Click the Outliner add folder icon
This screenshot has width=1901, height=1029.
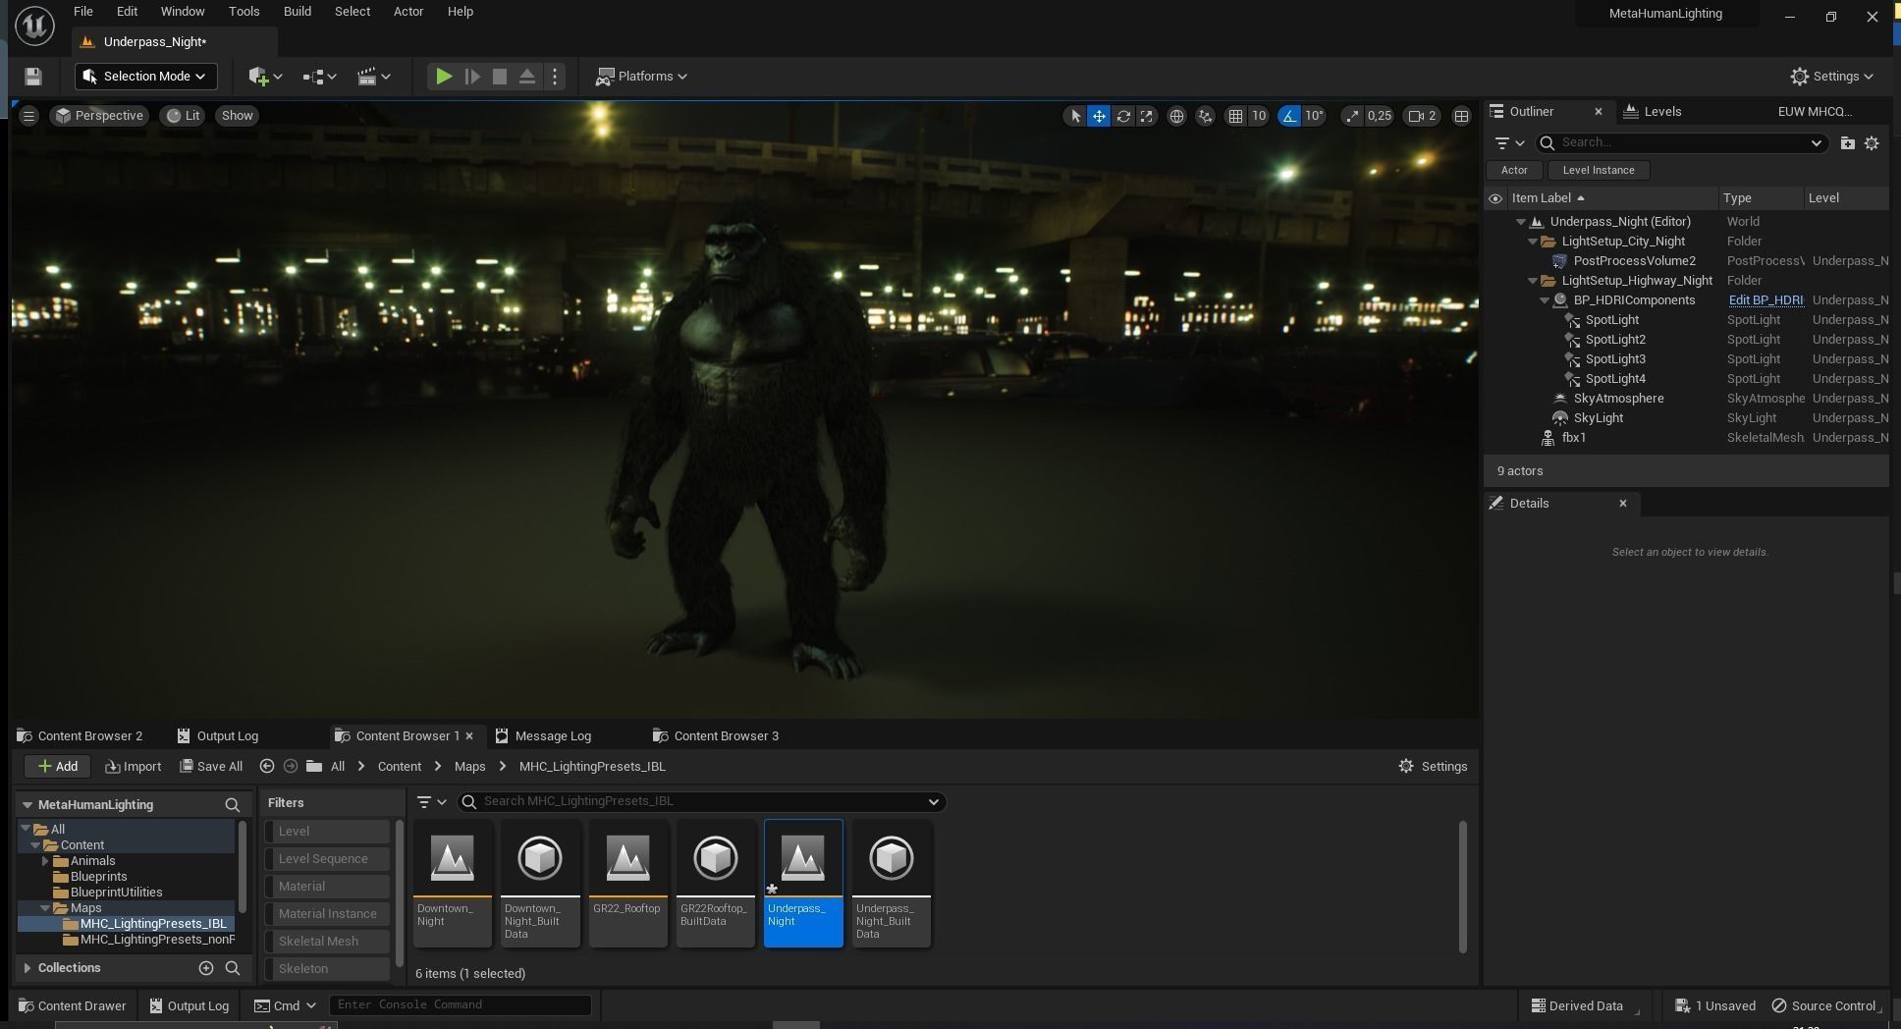coord(1847,142)
